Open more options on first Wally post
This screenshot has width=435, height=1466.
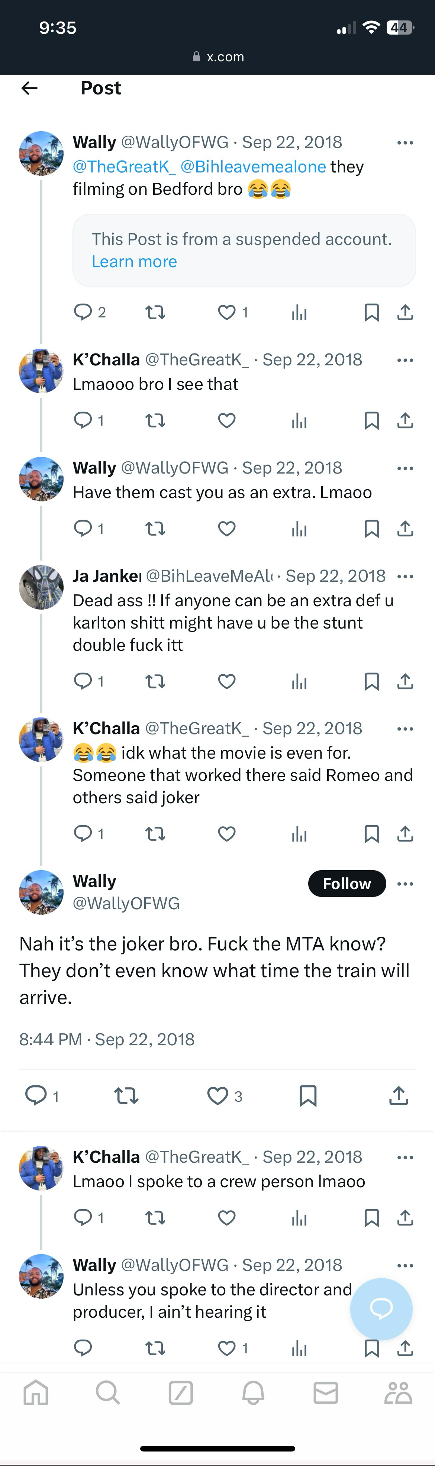pos(405,142)
